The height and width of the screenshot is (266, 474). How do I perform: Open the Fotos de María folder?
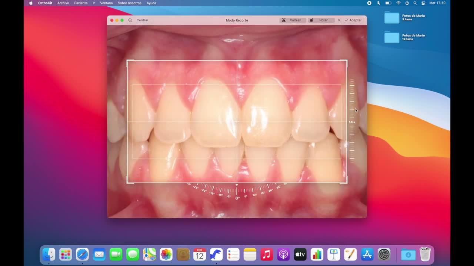click(x=392, y=17)
